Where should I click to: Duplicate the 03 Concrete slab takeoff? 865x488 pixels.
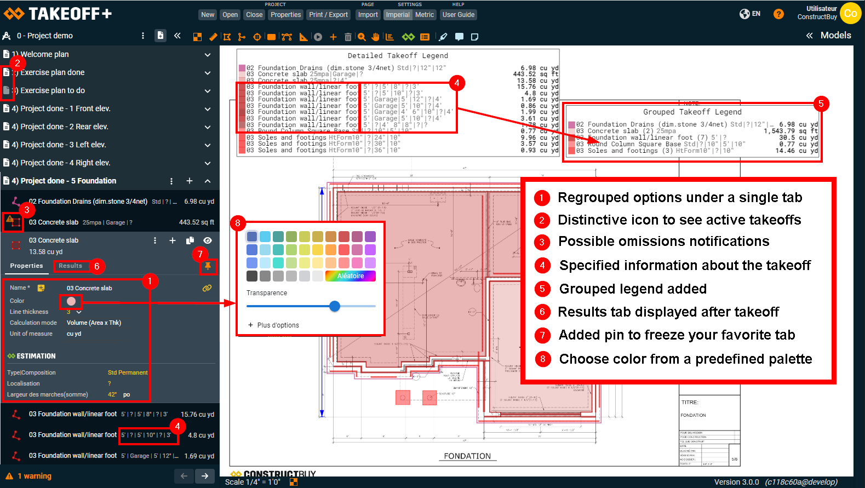[x=190, y=240]
